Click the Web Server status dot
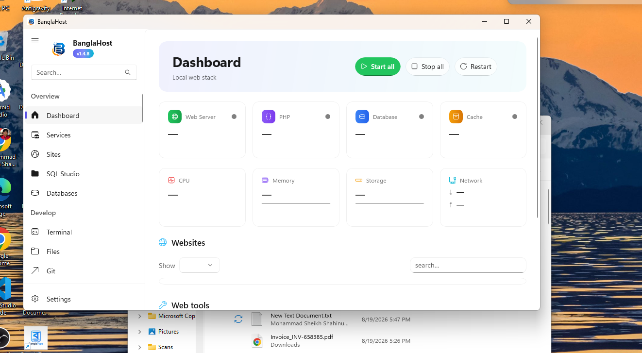Viewport: 642px width, 353px height. [234, 117]
